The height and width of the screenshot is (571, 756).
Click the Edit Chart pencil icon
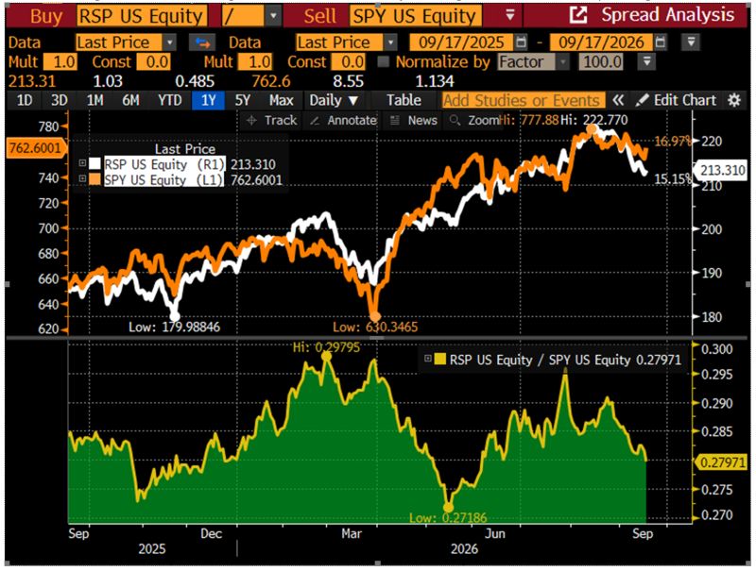642,100
